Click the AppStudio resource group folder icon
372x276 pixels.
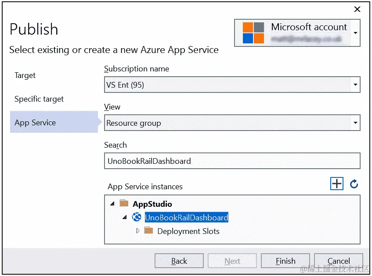coord(123,203)
